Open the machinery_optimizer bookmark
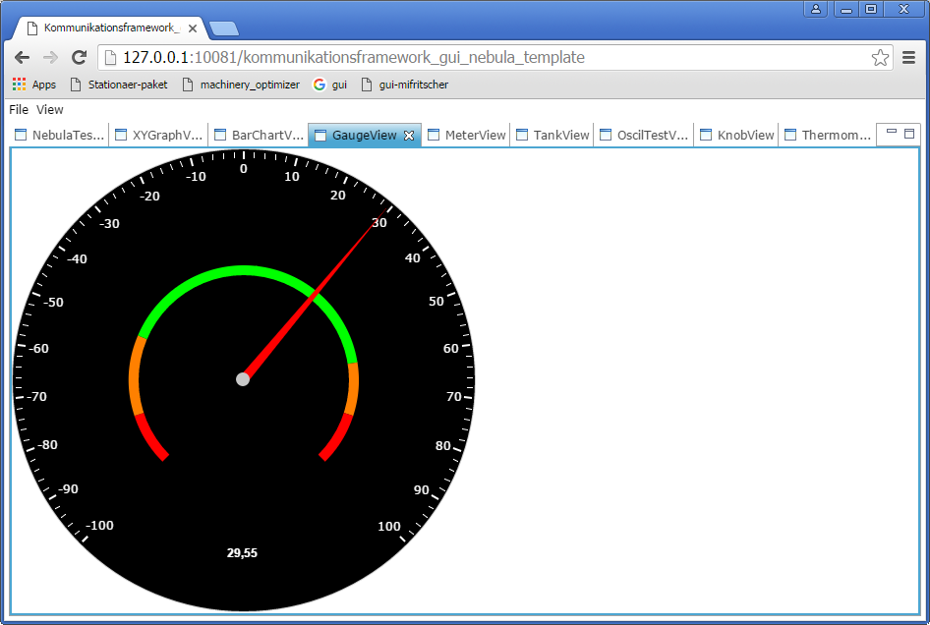The width and height of the screenshot is (930, 625). (241, 85)
